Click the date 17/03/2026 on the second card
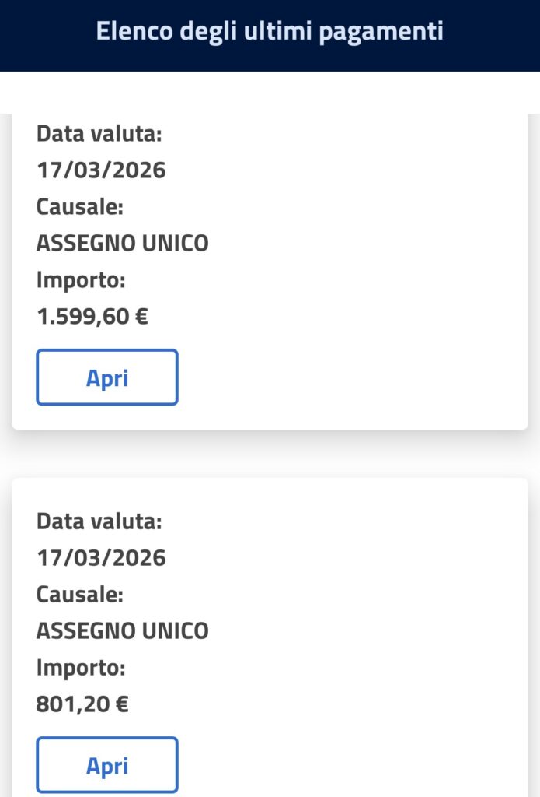Image resolution: width=540 pixels, height=797 pixels. pyautogui.click(x=101, y=557)
